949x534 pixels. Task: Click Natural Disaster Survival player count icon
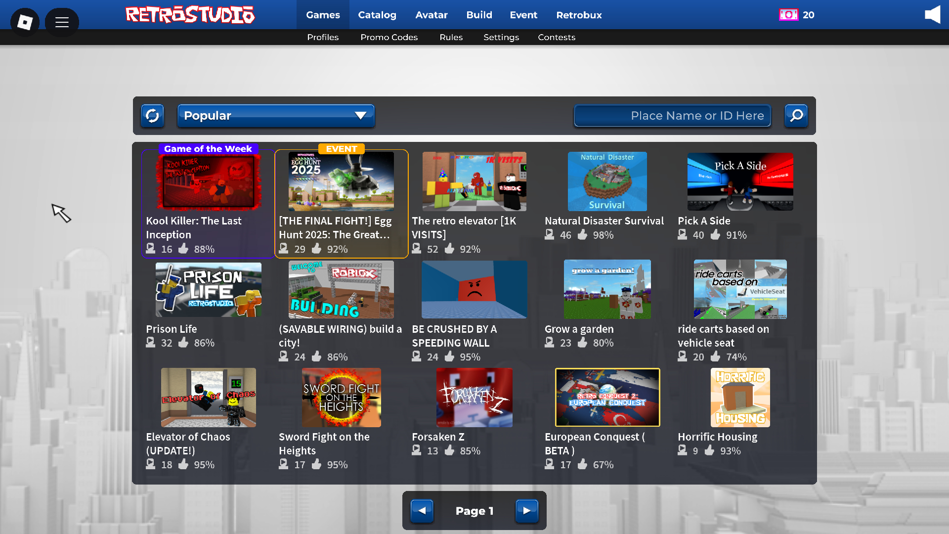(550, 234)
